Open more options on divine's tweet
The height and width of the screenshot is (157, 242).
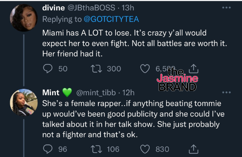click(x=226, y=7)
